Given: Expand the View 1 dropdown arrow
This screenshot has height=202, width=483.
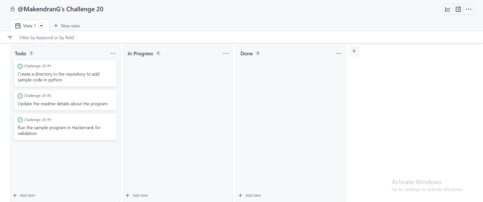Looking at the screenshot, I should pyautogui.click(x=41, y=26).
